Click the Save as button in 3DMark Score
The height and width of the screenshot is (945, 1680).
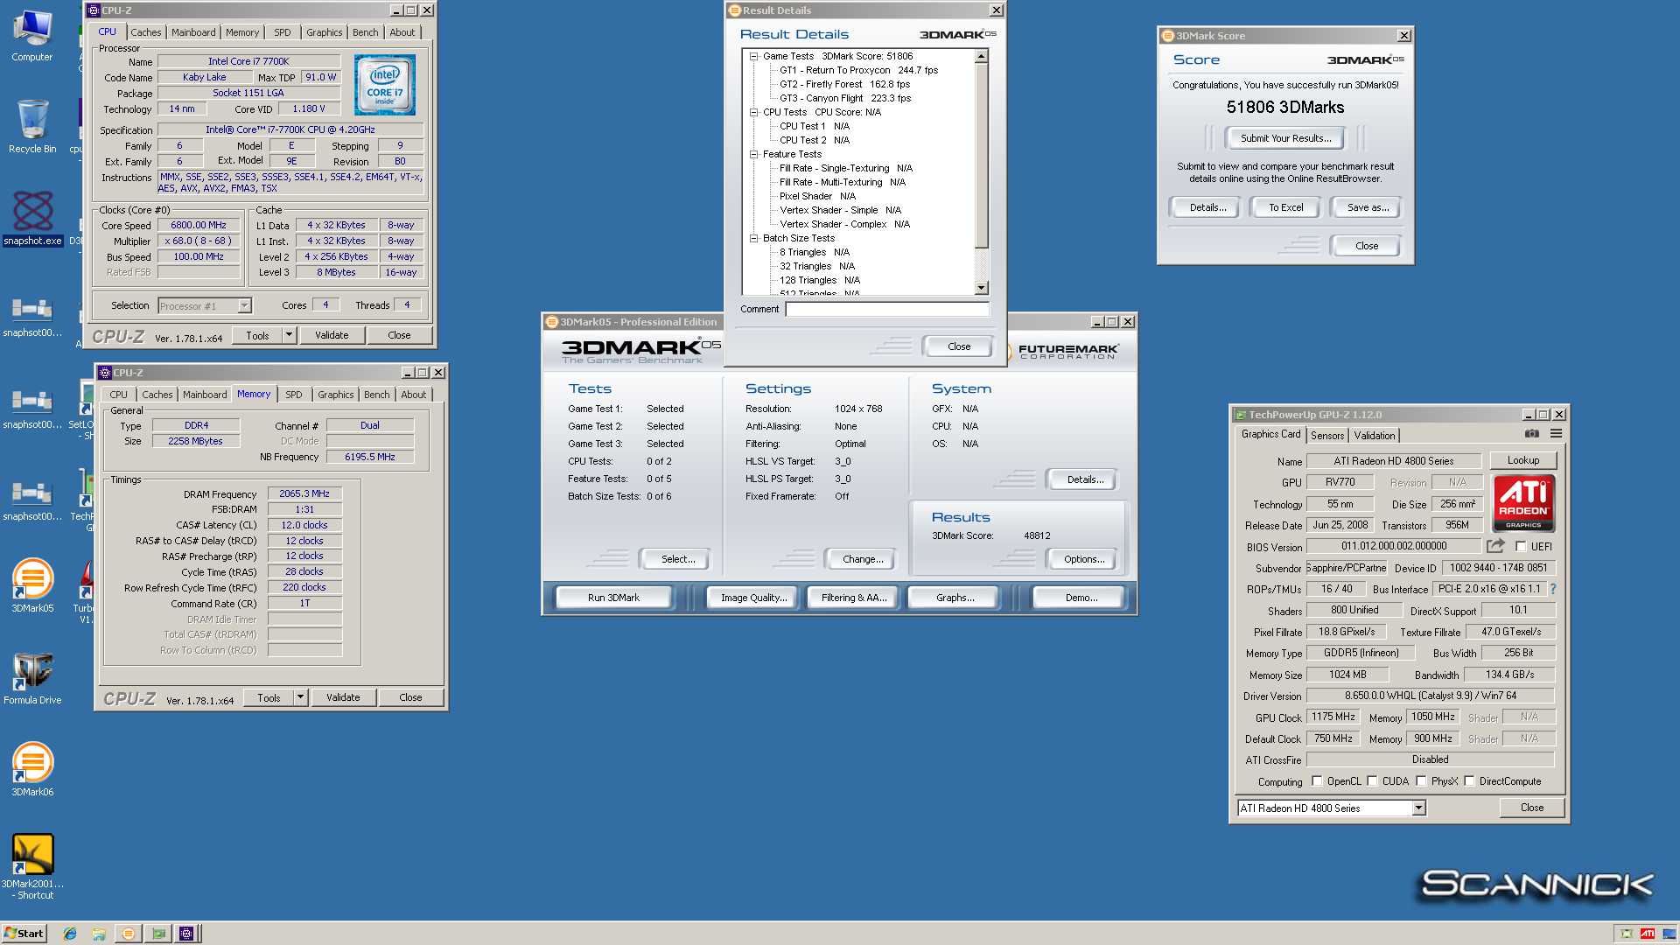(1368, 207)
